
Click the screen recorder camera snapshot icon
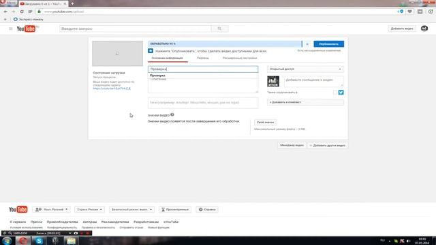click(76, 233)
